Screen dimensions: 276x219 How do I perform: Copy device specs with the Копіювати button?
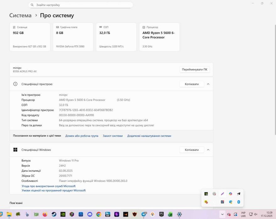[x=192, y=84]
